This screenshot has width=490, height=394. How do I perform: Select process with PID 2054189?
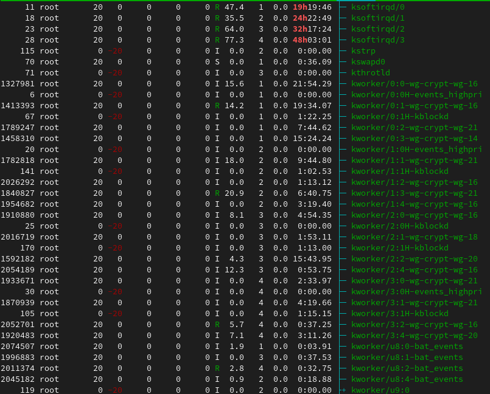coord(18,270)
